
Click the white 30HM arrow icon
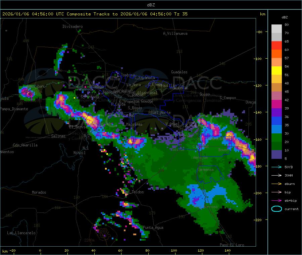[x=276, y=175]
